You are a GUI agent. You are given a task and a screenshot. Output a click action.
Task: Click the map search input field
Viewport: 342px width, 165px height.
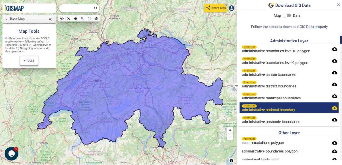pyautogui.click(x=77, y=8)
